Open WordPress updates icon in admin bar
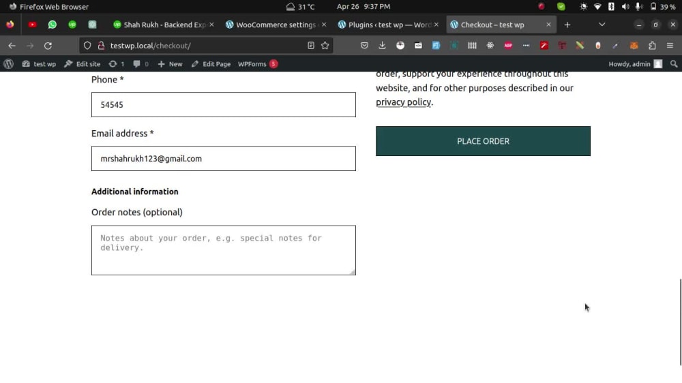Image resolution: width=682 pixels, height=383 pixels. pos(117,64)
